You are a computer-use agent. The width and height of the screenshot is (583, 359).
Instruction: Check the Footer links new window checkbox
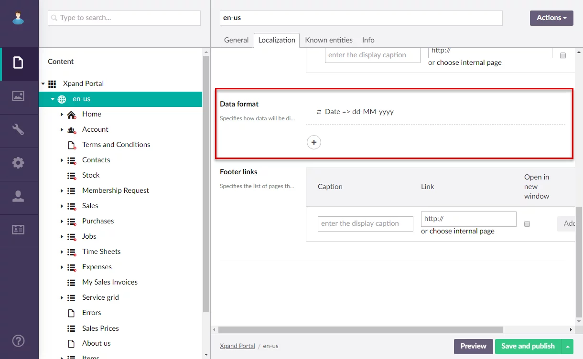point(527,224)
